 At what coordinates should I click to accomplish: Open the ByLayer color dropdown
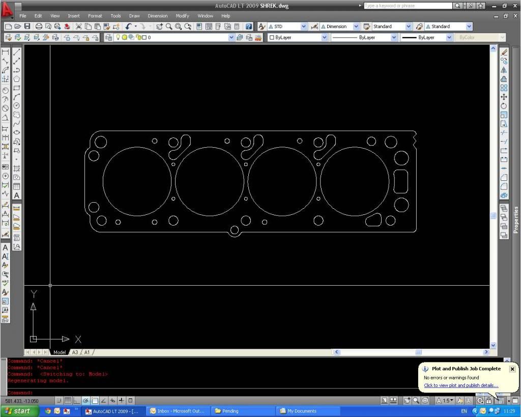(324, 38)
